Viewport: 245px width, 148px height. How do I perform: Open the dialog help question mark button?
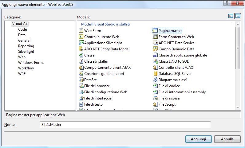coord(227,3)
